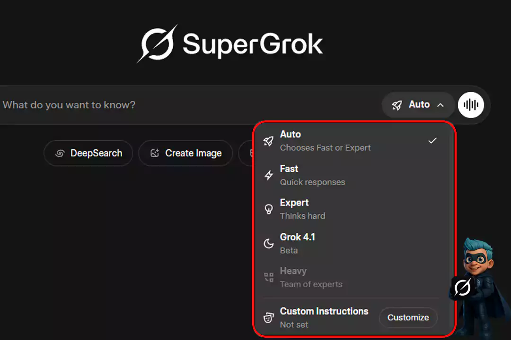Click the DeepSearch button

(x=88, y=153)
